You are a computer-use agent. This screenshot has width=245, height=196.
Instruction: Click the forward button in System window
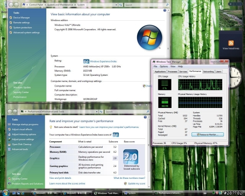pyautogui.click(x=16, y=5)
